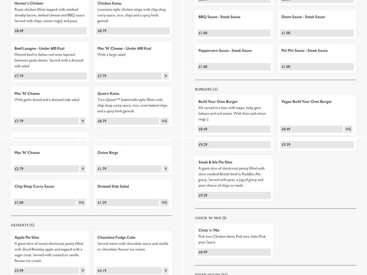This screenshot has height=275, width=367.
Task: Select the Steak & Ale Pie Slice £9.29 price
Action: pos(234,195)
